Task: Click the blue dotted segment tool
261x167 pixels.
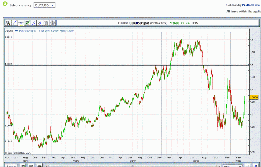Action: point(34,23)
